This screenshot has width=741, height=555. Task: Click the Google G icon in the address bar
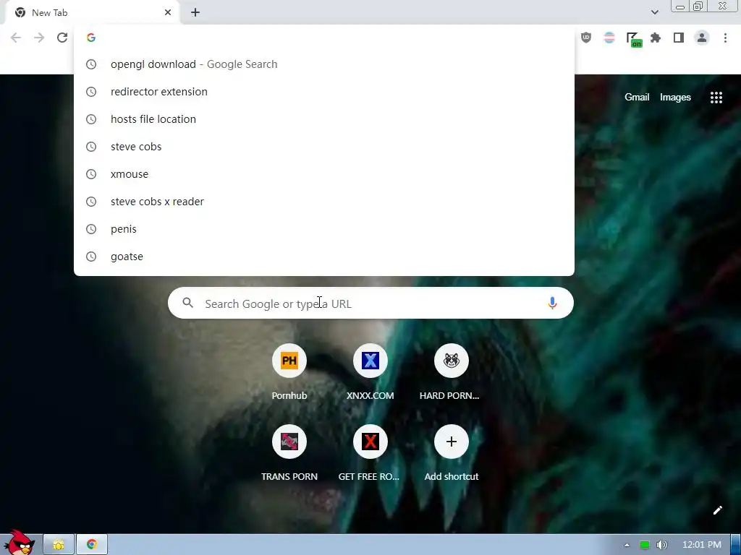click(x=91, y=38)
